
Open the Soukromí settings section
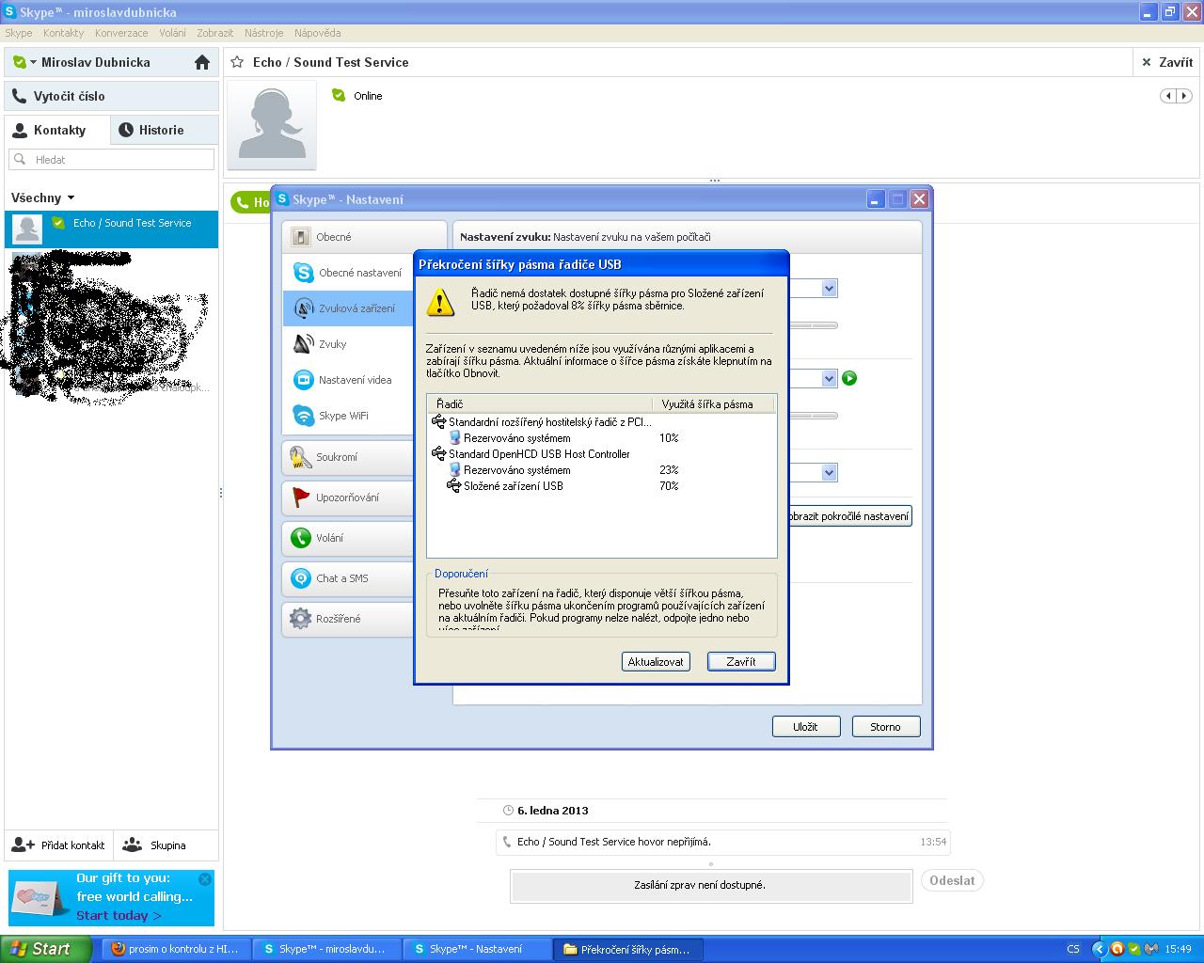click(x=348, y=457)
